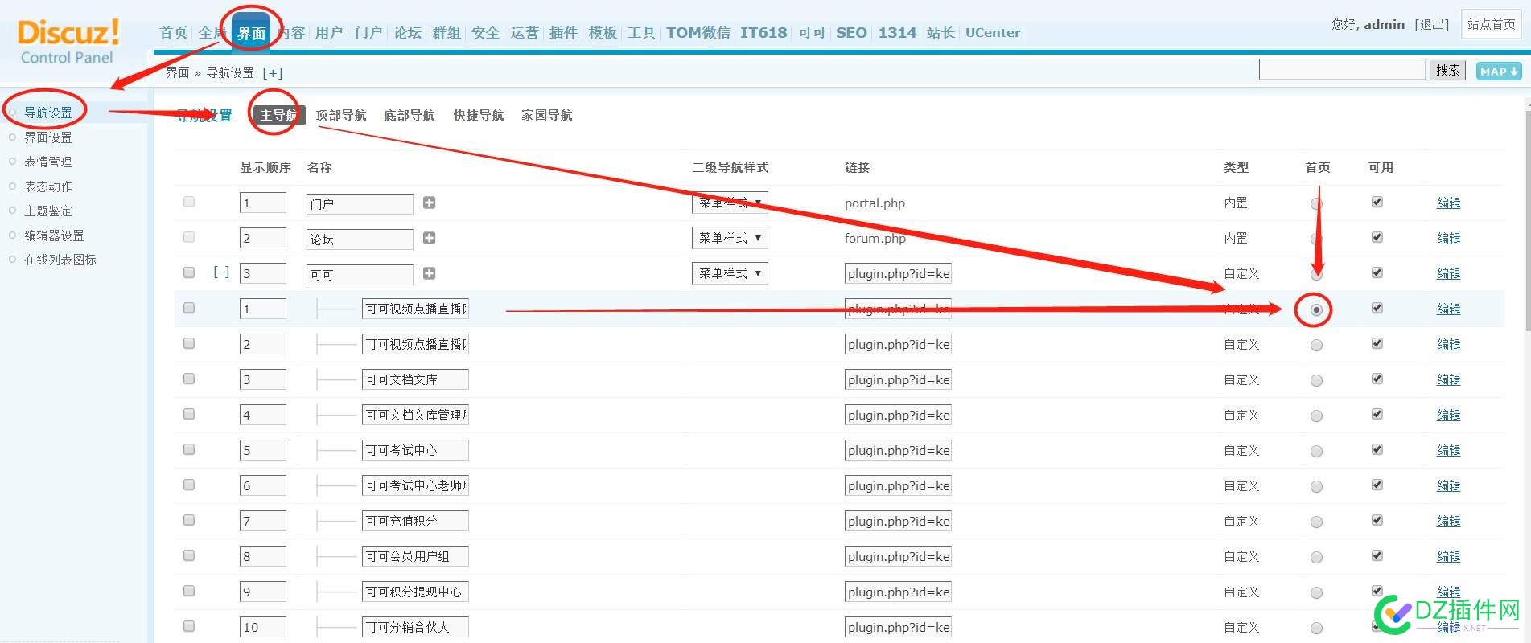Click the 可可积分提现中心 name field

pos(415,592)
